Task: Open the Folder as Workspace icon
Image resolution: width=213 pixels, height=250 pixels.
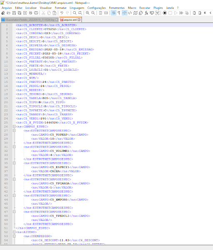Action: pos(152,13)
